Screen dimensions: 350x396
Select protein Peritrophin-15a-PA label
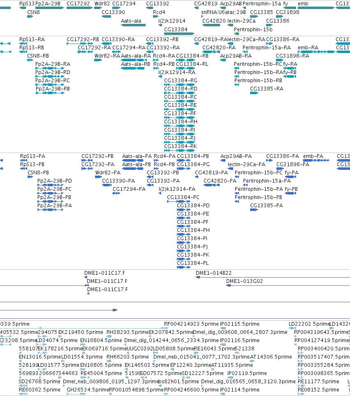(x=267, y=181)
